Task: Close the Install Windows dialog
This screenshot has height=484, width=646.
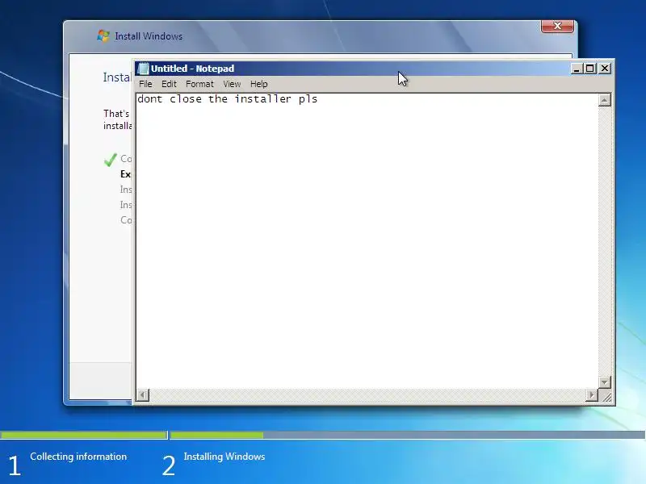Action: 557,26
